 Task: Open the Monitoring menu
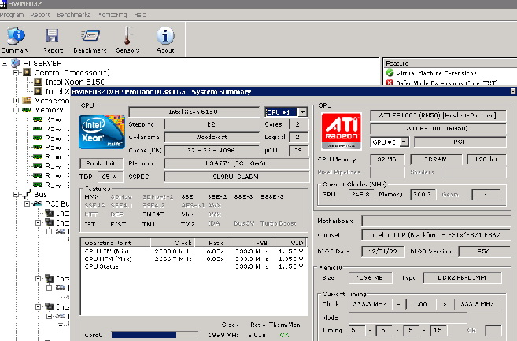112,15
